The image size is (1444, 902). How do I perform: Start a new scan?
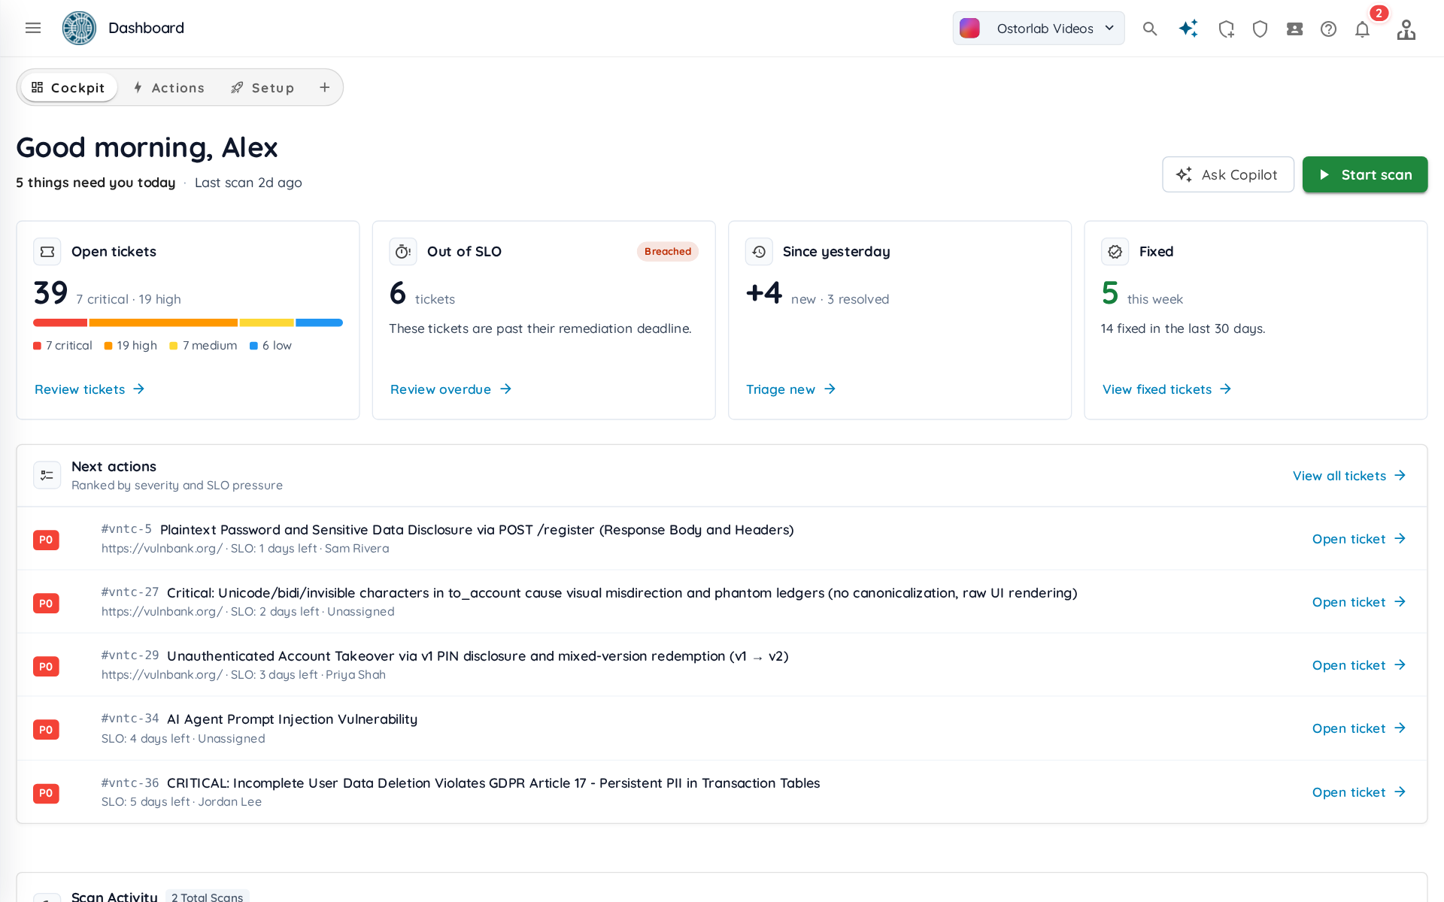point(1365,174)
